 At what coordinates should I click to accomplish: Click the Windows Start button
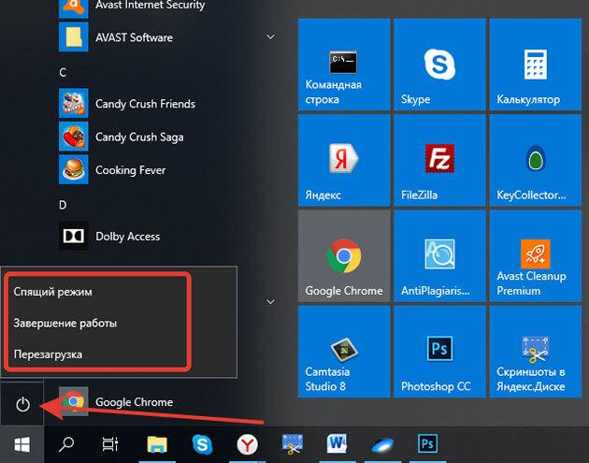pyautogui.click(x=22, y=445)
